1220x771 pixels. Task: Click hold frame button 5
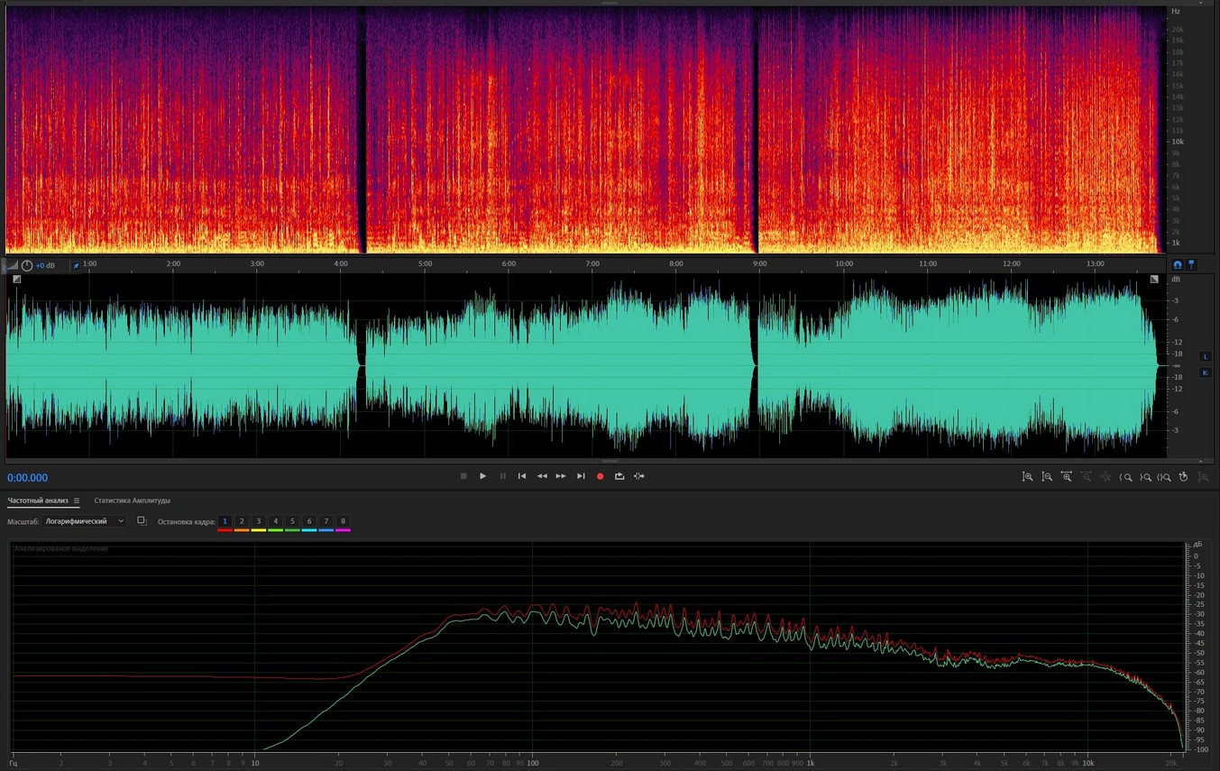(292, 521)
